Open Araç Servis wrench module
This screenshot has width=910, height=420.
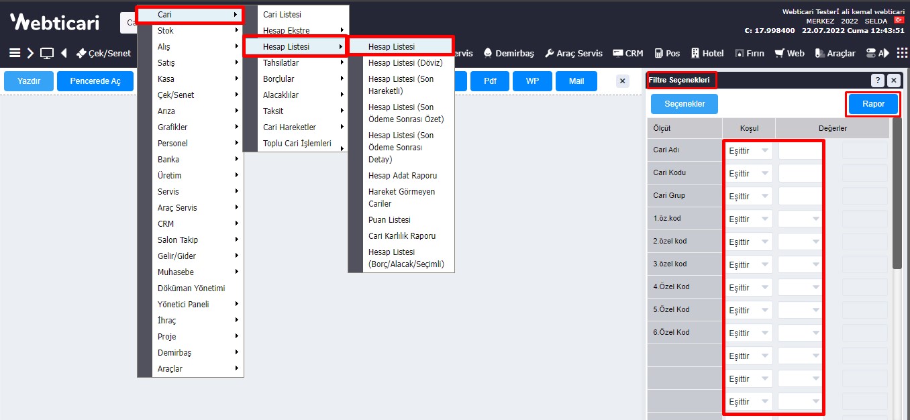573,53
